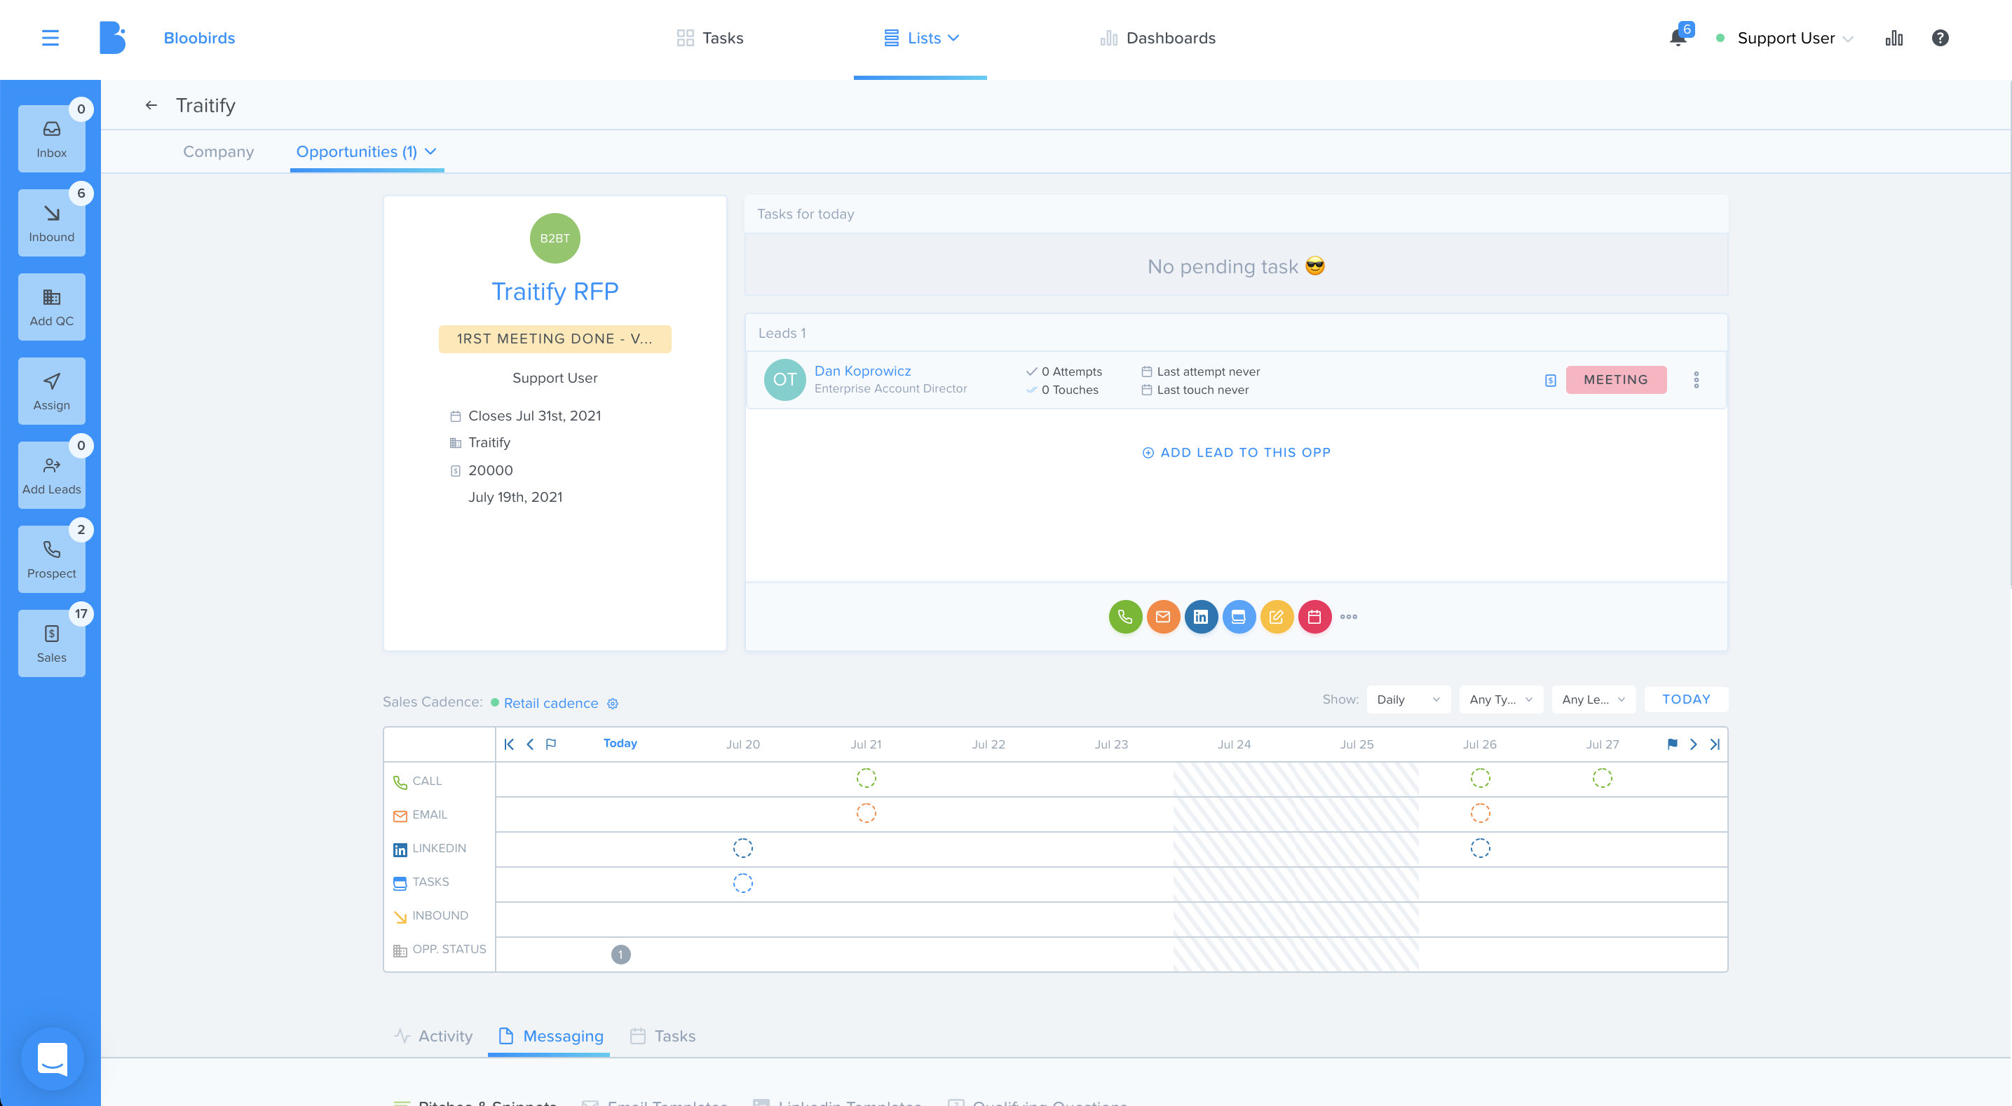The image size is (2012, 1106).
Task: Click the LinkedIn action button
Action: [1200, 617]
